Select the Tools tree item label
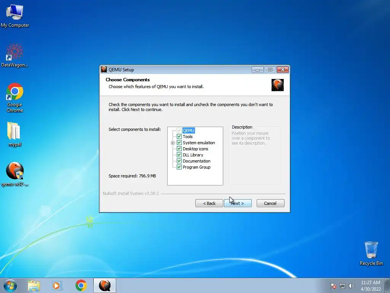The height and width of the screenshot is (293, 390). (187, 137)
